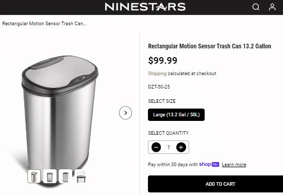Image resolution: width=283 pixels, height=195 pixels.
Task: Show next product image with arrow
Action: point(125,113)
